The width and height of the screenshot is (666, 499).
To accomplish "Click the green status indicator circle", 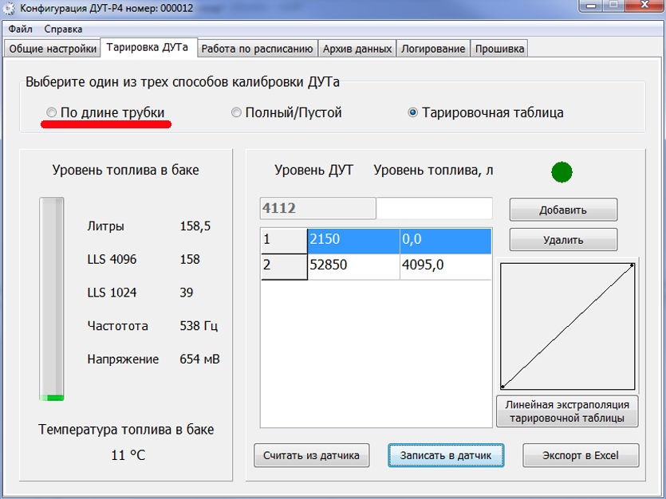I will (x=562, y=172).
